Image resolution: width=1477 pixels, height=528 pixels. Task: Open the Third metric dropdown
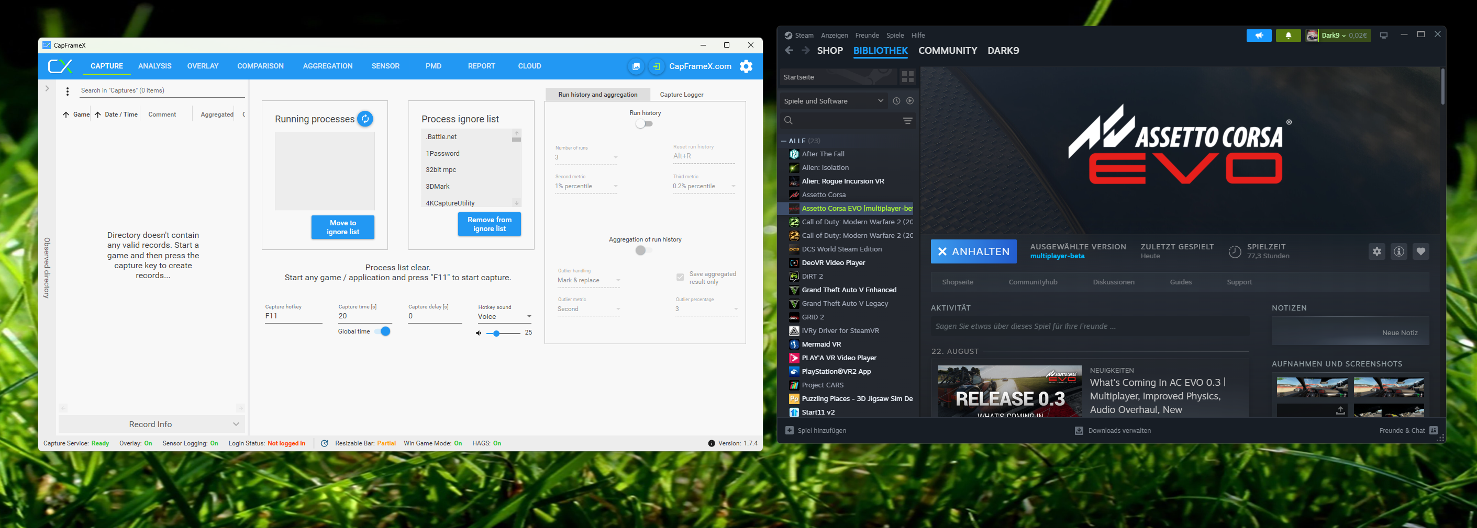pyautogui.click(x=704, y=187)
